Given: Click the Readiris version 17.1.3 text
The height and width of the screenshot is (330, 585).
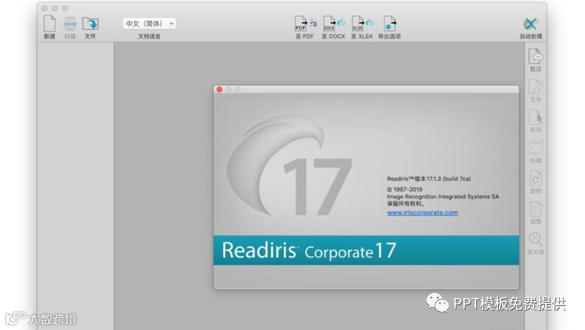Looking at the screenshot, I should click(429, 179).
